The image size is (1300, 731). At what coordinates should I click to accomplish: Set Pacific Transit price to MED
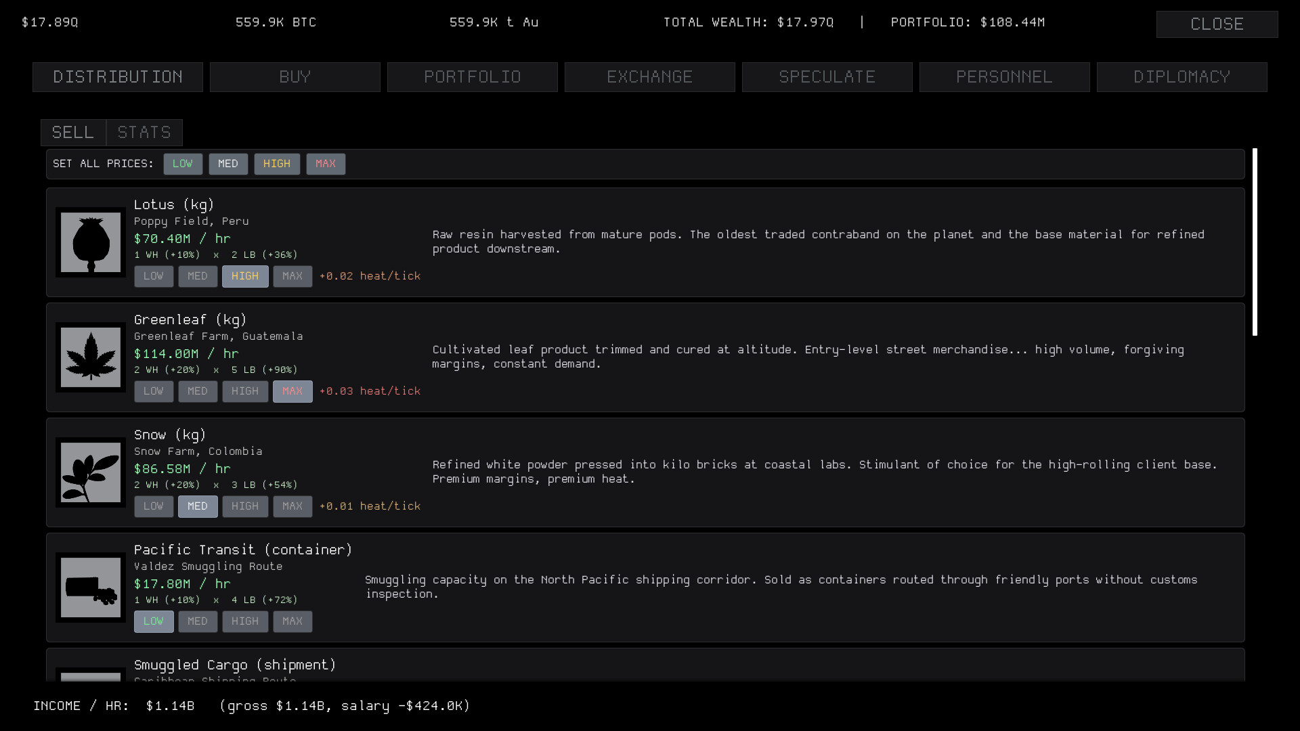(198, 621)
